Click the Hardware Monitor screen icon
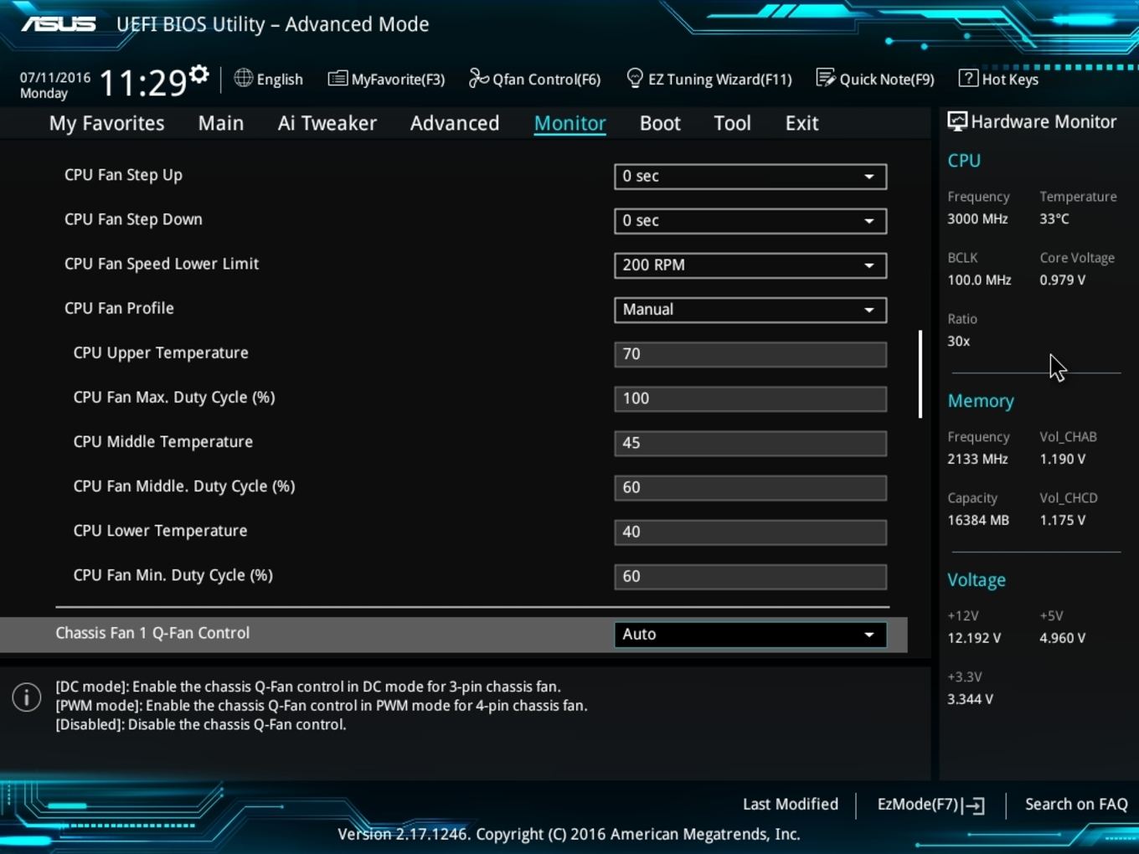This screenshot has height=854, width=1139. pos(957,121)
